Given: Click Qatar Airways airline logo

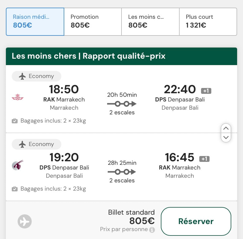Looking at the screenshot, I should [x=18, y=165].
